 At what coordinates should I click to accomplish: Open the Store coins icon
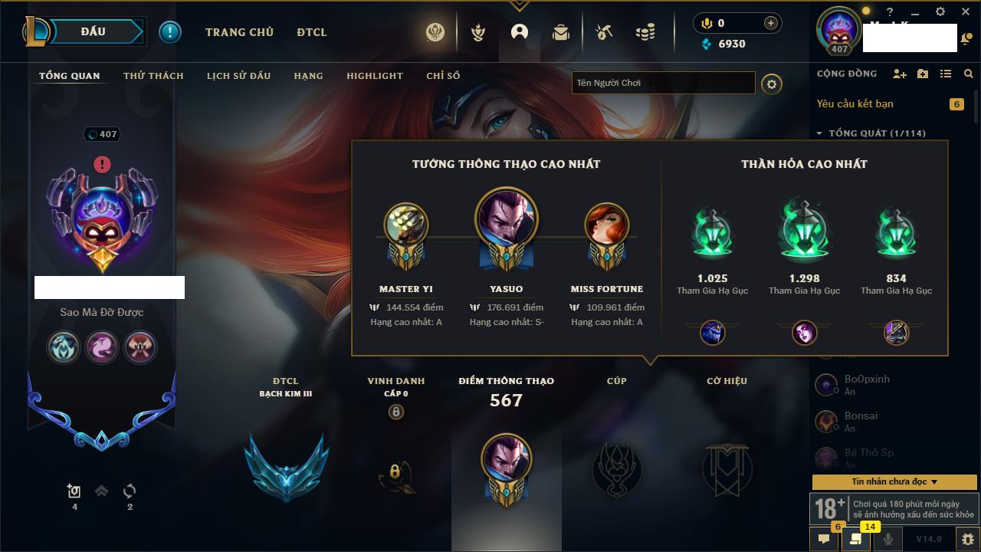[645, 32]
